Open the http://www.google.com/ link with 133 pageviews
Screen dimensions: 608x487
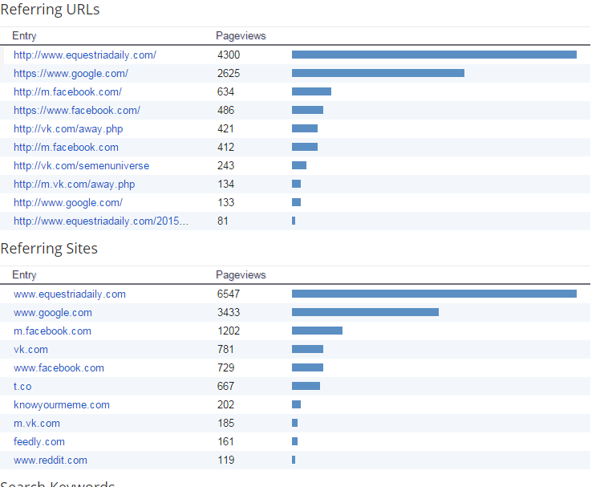[x=68, y=203]
